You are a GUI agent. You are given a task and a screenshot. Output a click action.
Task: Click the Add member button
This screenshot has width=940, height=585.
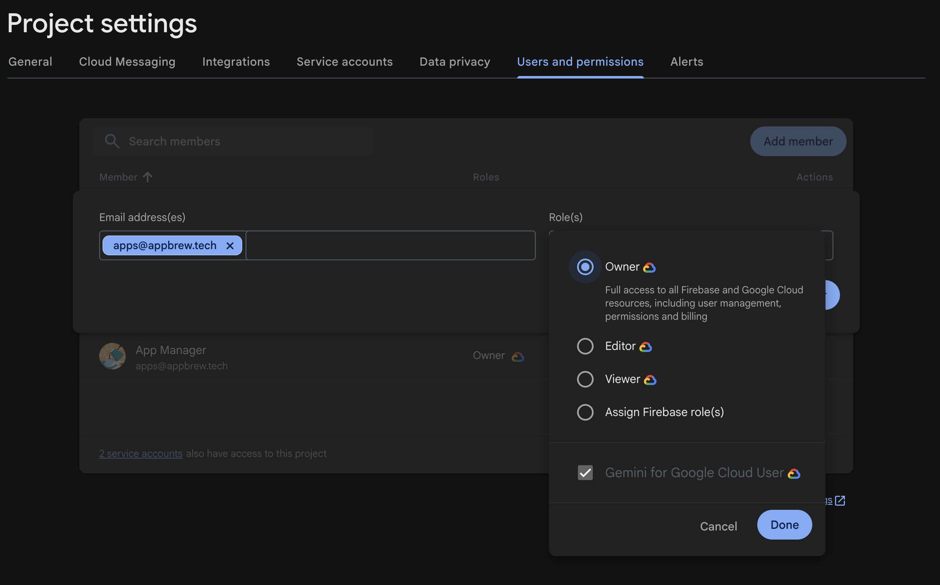798,141
